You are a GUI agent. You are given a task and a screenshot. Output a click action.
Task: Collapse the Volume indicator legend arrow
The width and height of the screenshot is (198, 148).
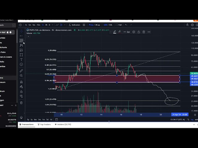click(x=28, y=36)
